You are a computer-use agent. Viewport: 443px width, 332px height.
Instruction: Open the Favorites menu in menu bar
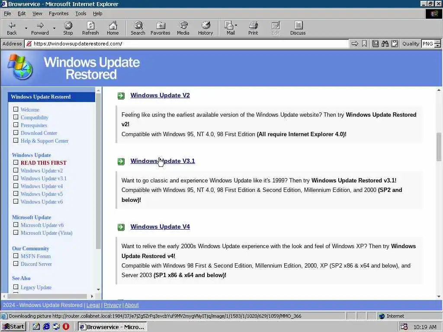click(x=58, y=13)
